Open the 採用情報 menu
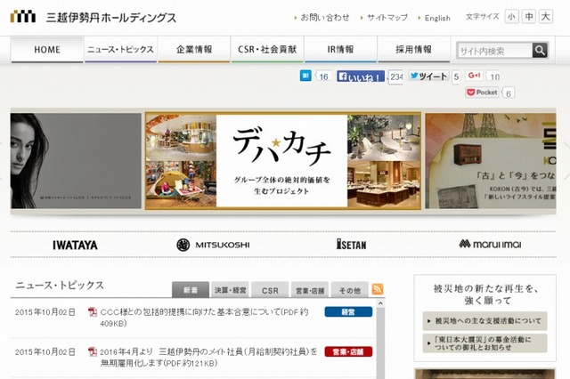 pos(414,49)
